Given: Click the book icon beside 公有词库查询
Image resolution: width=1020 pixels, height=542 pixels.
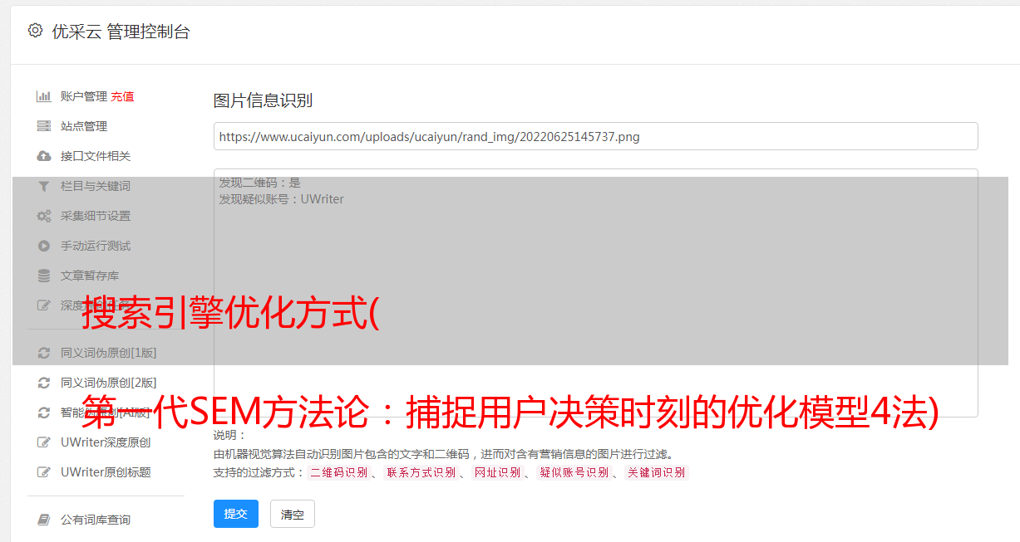Looking at the screenshot, I should pos(44,520).
